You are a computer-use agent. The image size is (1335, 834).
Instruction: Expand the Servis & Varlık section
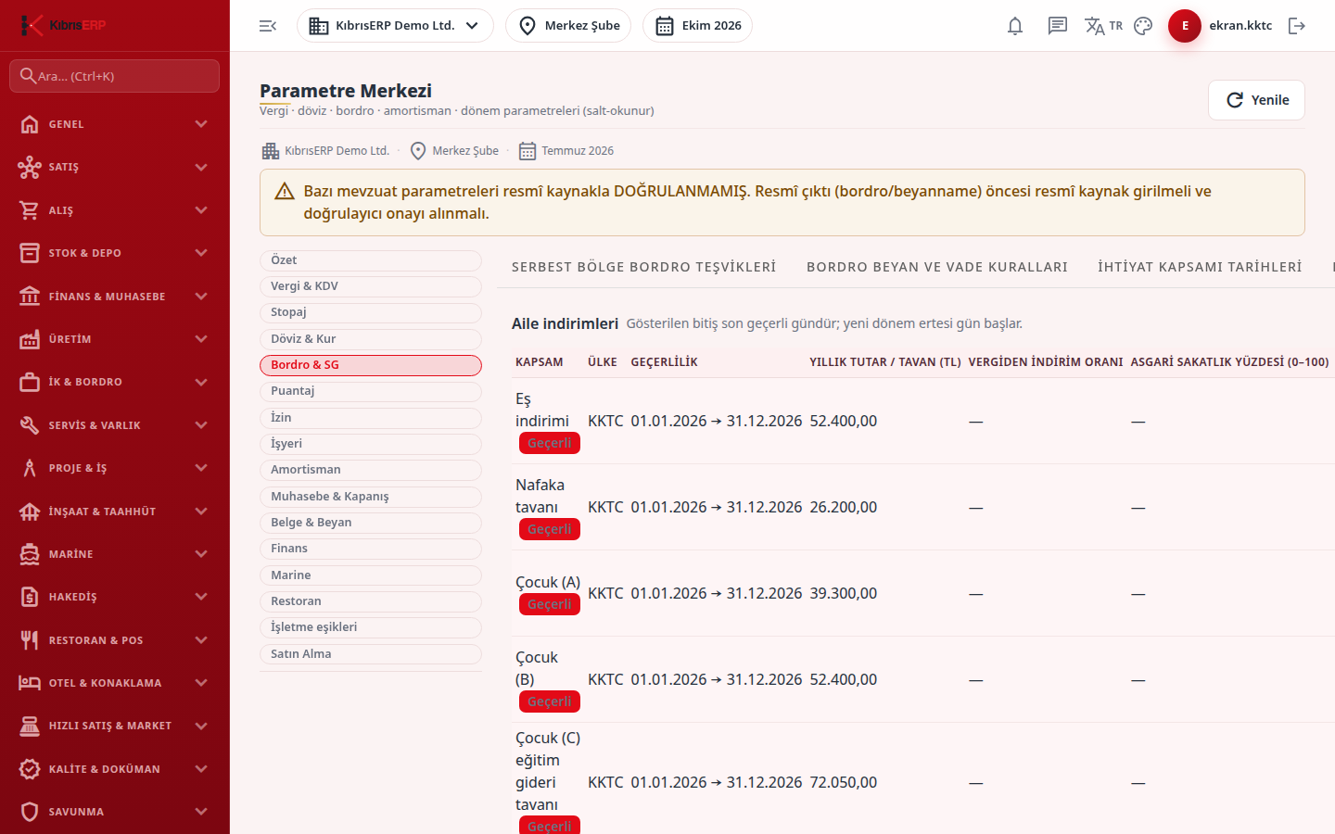coord(115,425)
